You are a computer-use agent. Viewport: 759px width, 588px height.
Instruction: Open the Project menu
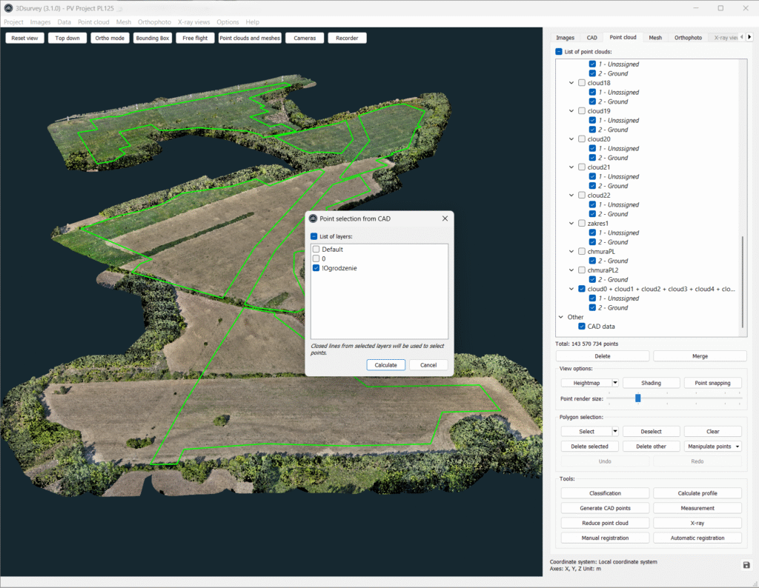(x=13, y=21)
